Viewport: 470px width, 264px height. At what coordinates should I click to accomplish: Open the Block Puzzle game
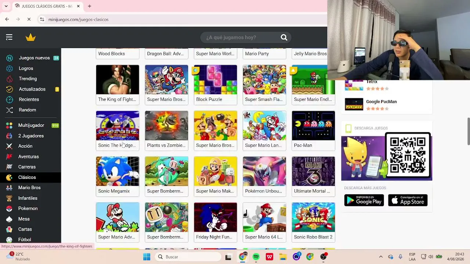coord(216,85)
